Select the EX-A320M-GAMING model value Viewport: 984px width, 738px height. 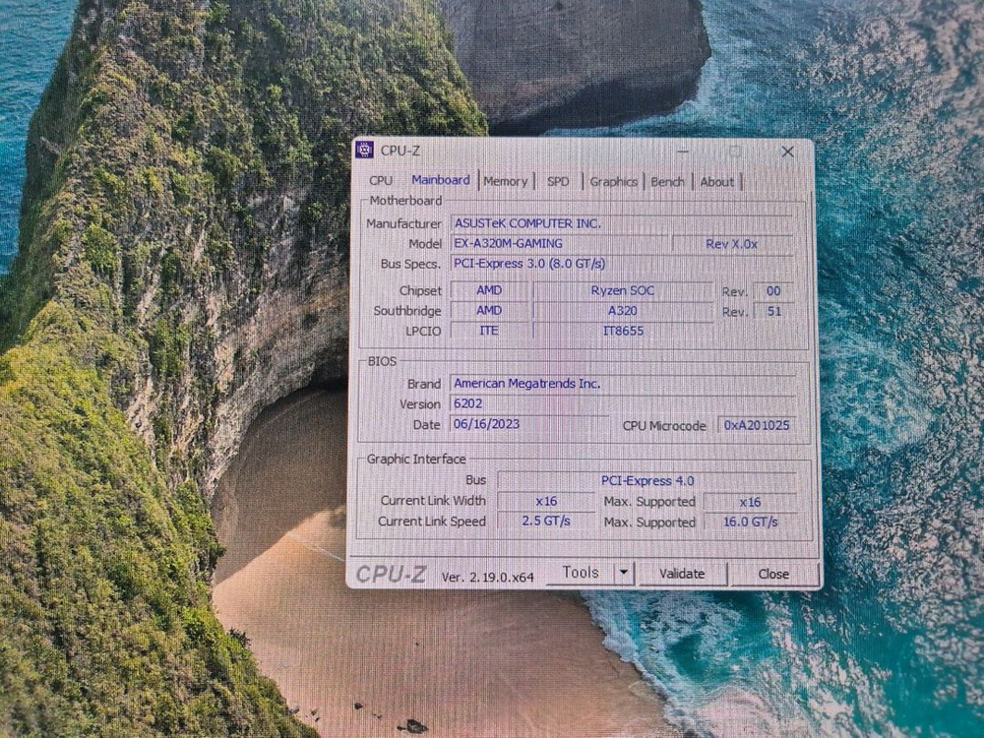[x=560, y=243]
